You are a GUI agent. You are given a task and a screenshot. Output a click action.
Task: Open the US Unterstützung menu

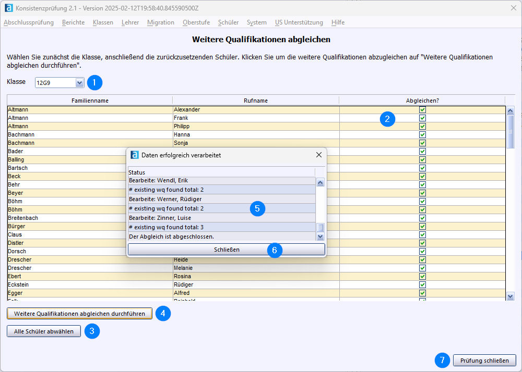(x=299, y=22)
